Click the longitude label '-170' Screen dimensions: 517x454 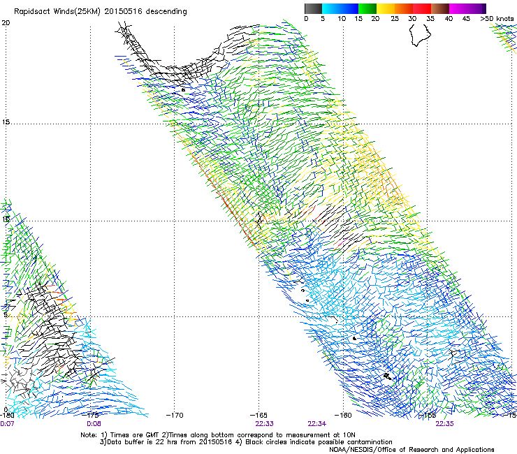(175, 415)
